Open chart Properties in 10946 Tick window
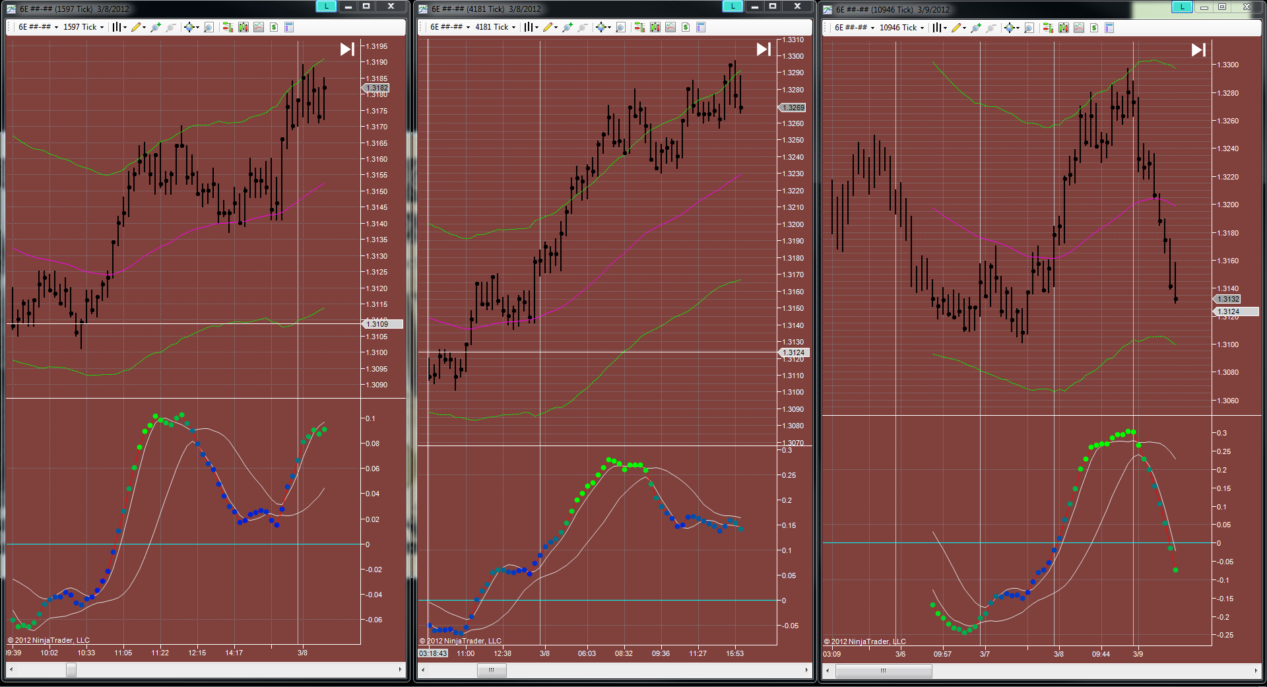The width and height of the screenshot is (1267, 687). 1109,28
